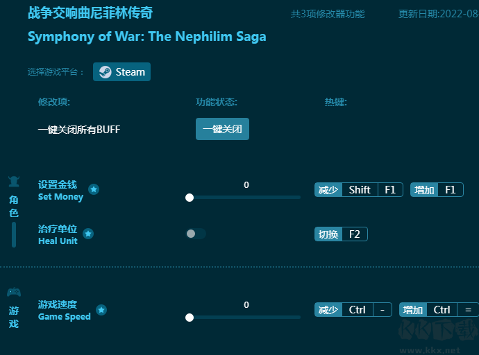The width and height of the screenshot is (479, 355).
Task: Open the 游戏 category tab
Action: pos(14,317)
